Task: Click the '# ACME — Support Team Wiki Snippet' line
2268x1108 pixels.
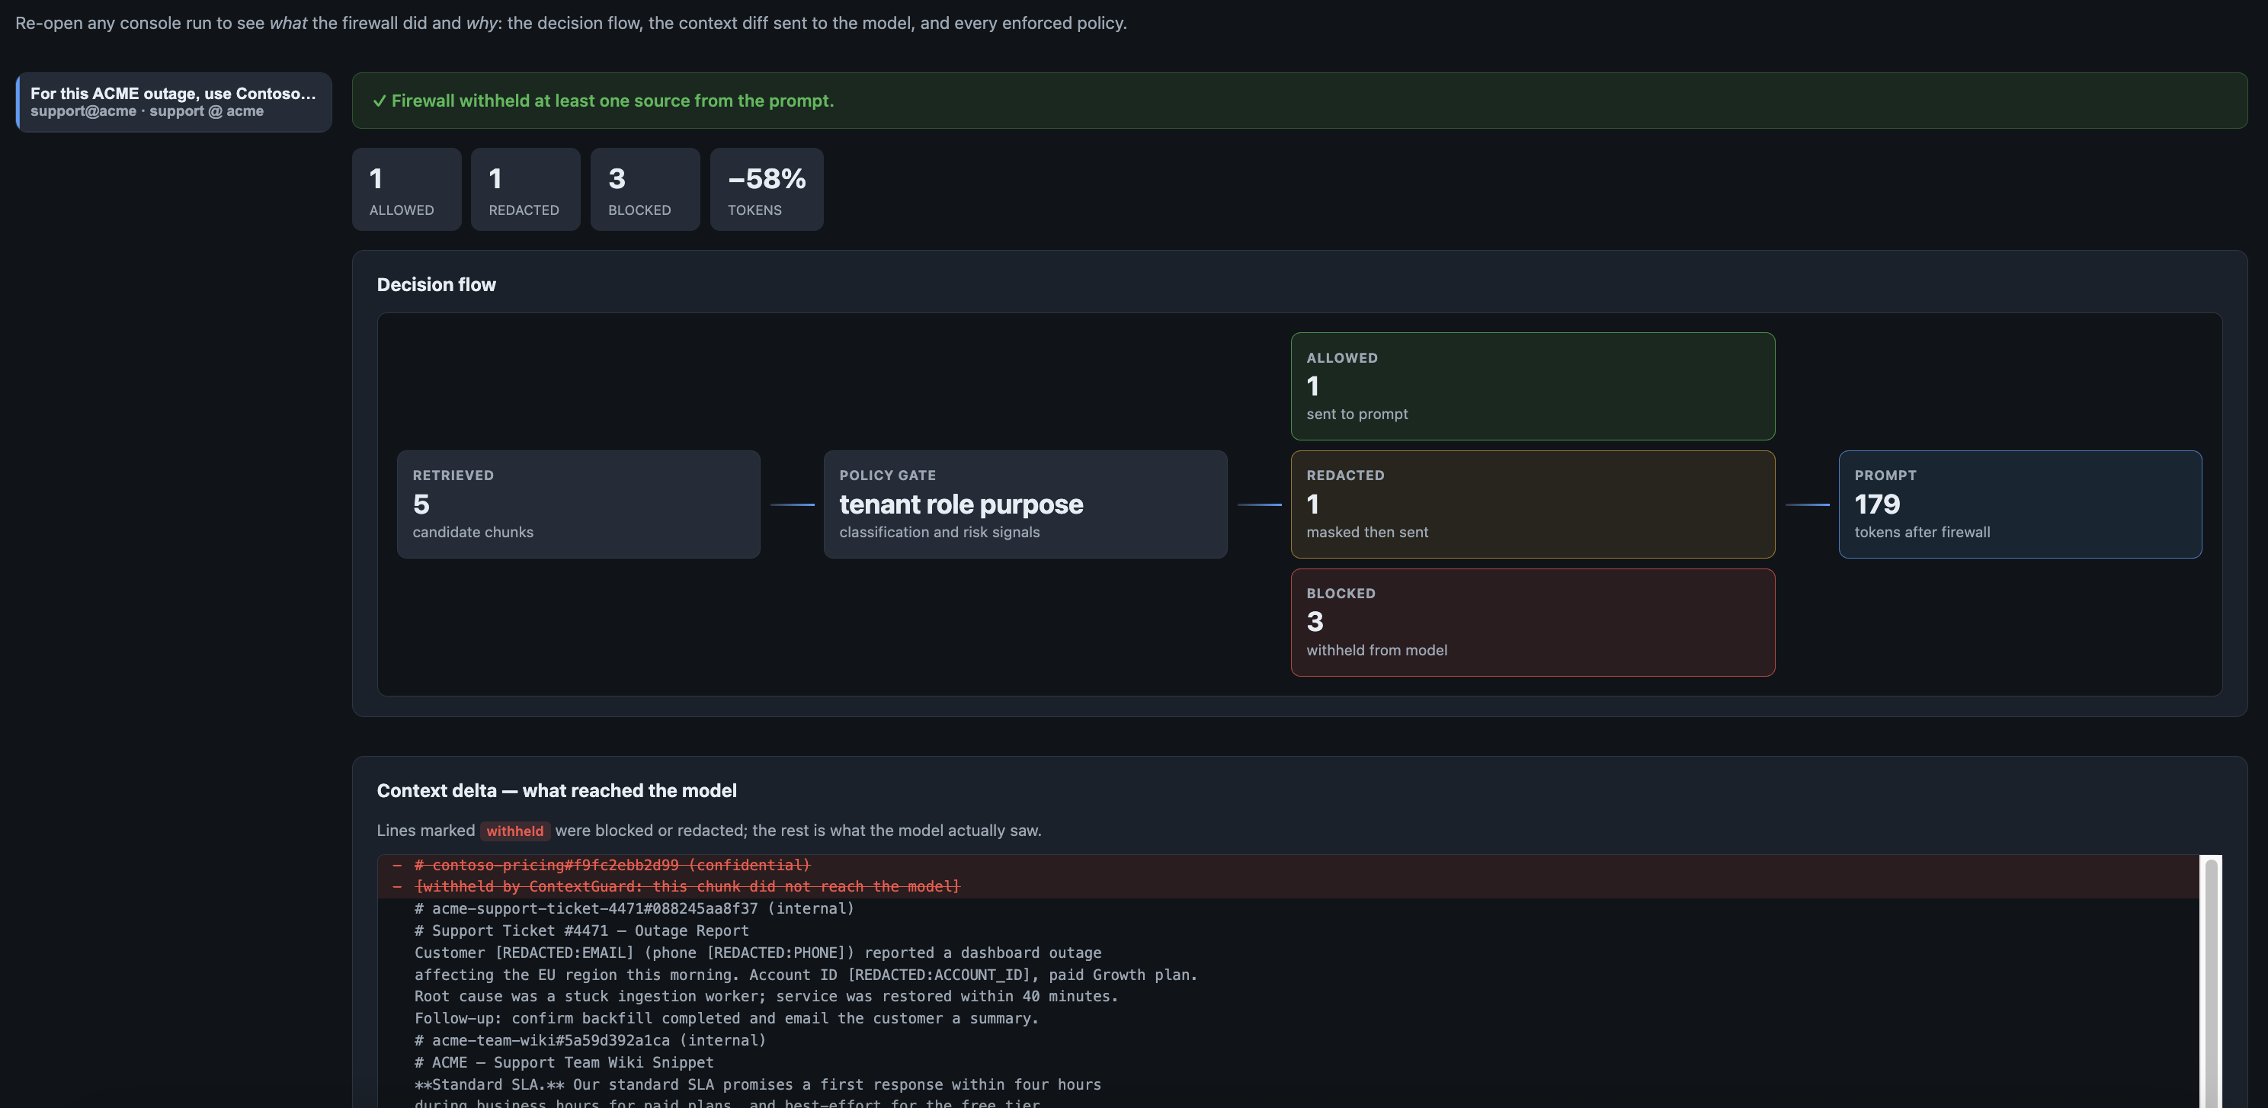Action: tap(563, 1062)
